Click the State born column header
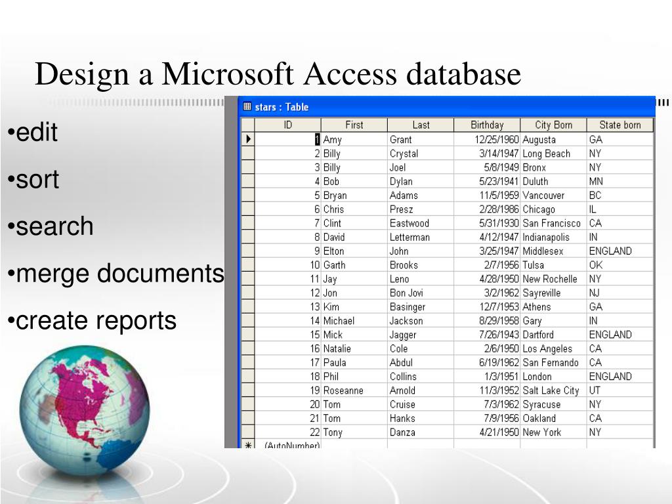Screen dimensions: 672x504 point(620,125)
